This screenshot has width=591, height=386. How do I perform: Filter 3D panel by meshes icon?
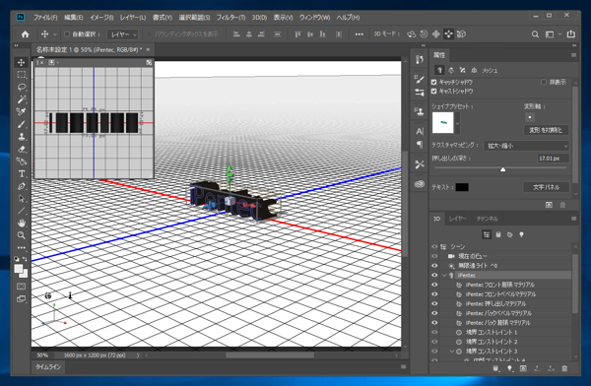pyautogui.click(x=498, y=234)
